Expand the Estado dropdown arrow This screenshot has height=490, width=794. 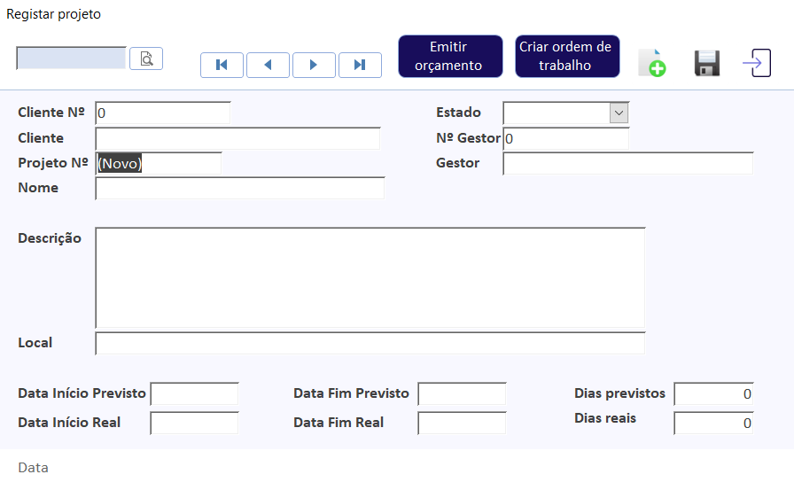pyautogui.click(x=619, y=113)
